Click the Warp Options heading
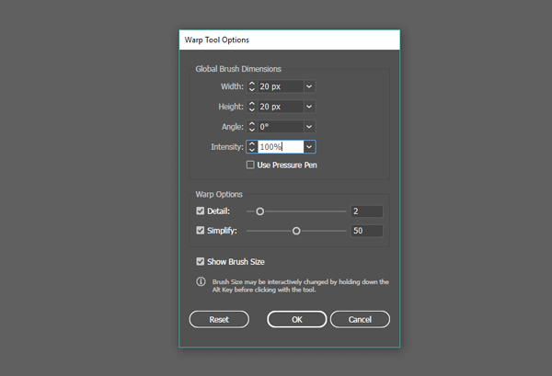The width and height of the screenshot is (552, 376). tap(219, 195)
